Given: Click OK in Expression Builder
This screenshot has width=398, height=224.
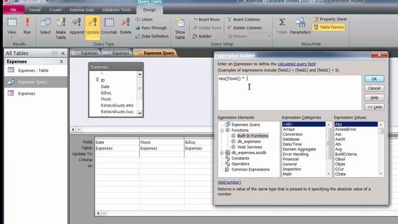Looking at the screenshot, I should click(374, 79).
